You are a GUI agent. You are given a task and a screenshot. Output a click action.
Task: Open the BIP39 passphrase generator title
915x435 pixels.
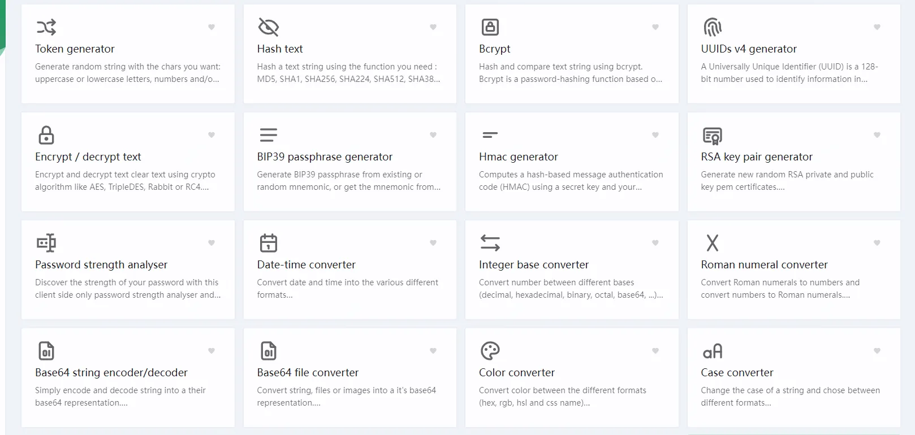[x=325, y=157]
